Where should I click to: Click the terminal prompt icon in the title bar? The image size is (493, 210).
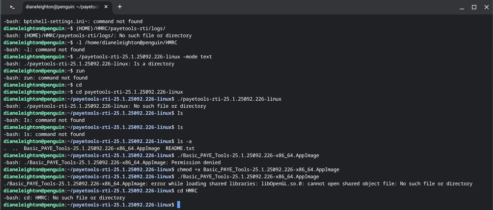12,7
